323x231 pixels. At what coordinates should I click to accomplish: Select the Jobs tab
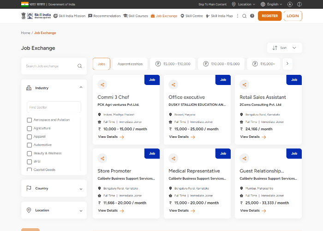coord(102,64)
